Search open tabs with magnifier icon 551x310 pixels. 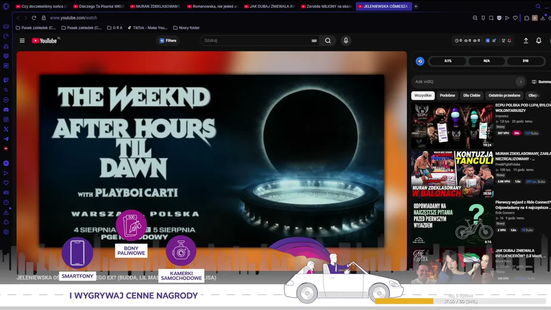538,6
